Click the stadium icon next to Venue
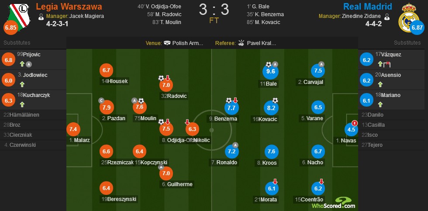Viewport: 428px width, 211px height. [167, 43]
